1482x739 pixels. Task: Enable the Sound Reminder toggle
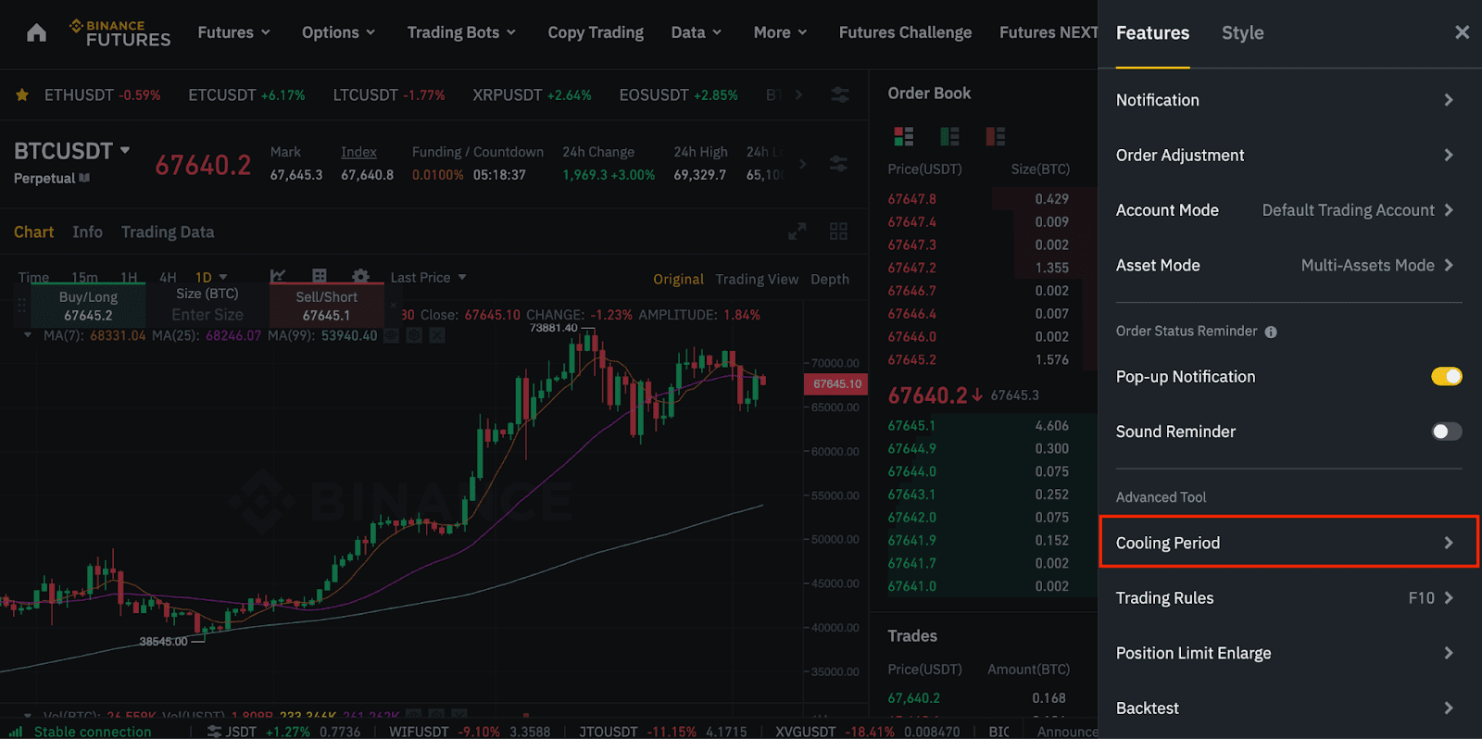1446,432
